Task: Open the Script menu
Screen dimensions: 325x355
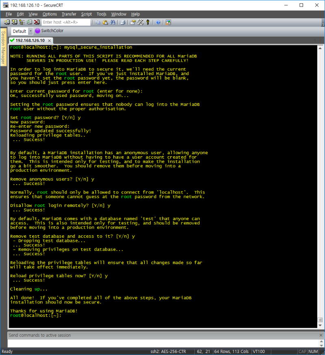Action: [x=86, y=14]
